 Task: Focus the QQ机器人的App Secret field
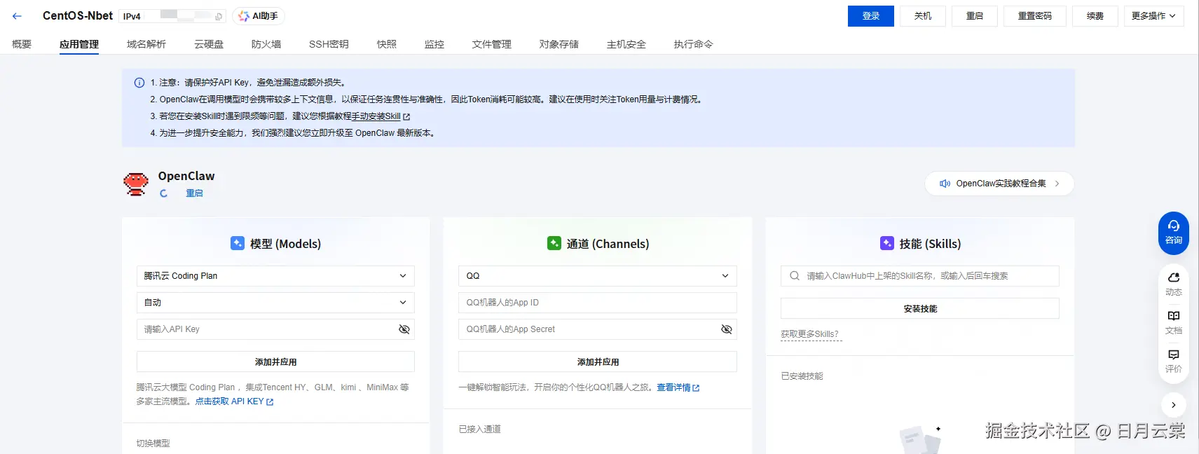pyautogui.click(x=598, y=329)
